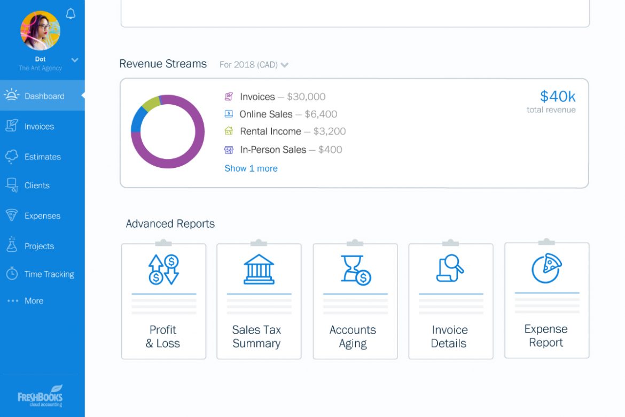Screen dimensions: 625x417
Task: Open the Profit & Loss report
Action: 163,301
